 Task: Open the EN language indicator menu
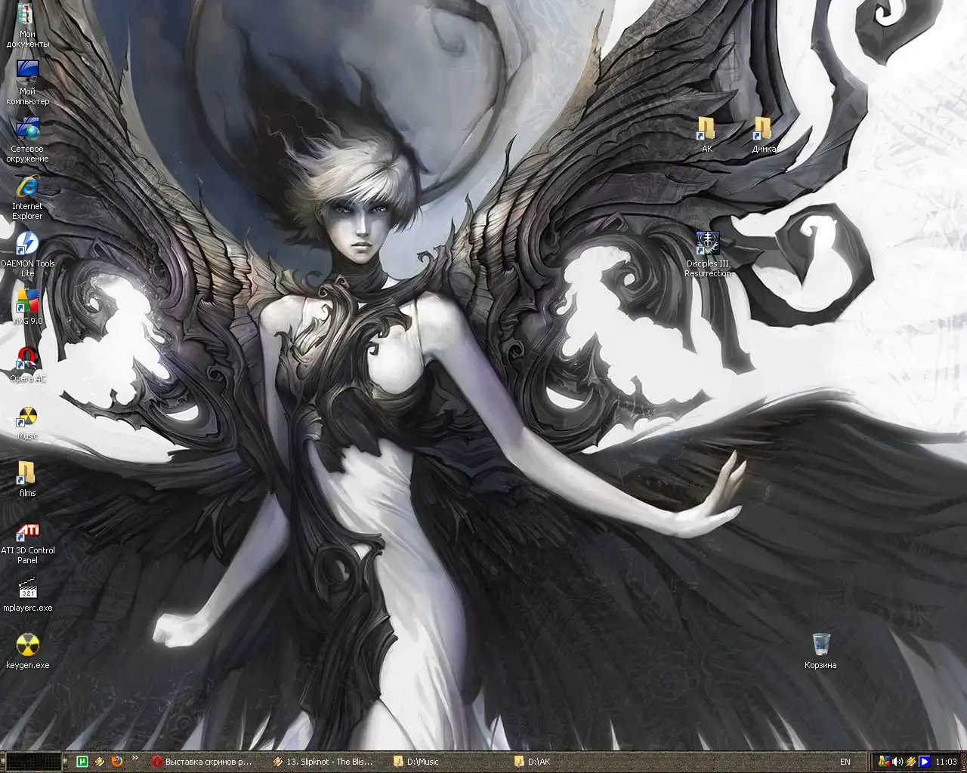pyautogui.click(x=845, y=762)
